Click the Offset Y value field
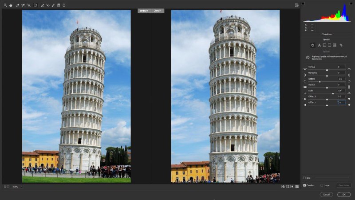The width and height of the screenshot is (355, 200). [x=341, y=102]
